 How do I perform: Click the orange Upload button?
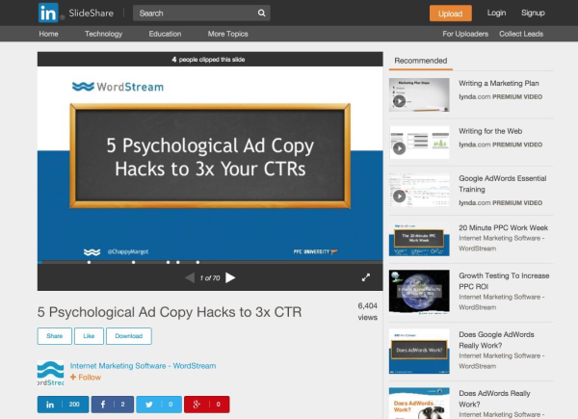click(x=451, y=13)
